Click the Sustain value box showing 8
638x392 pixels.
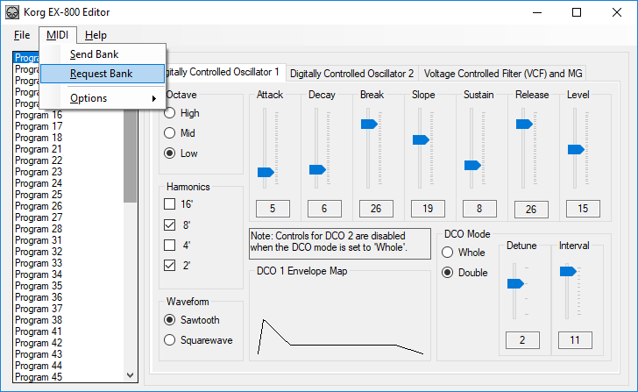click(x=479, y=209)
